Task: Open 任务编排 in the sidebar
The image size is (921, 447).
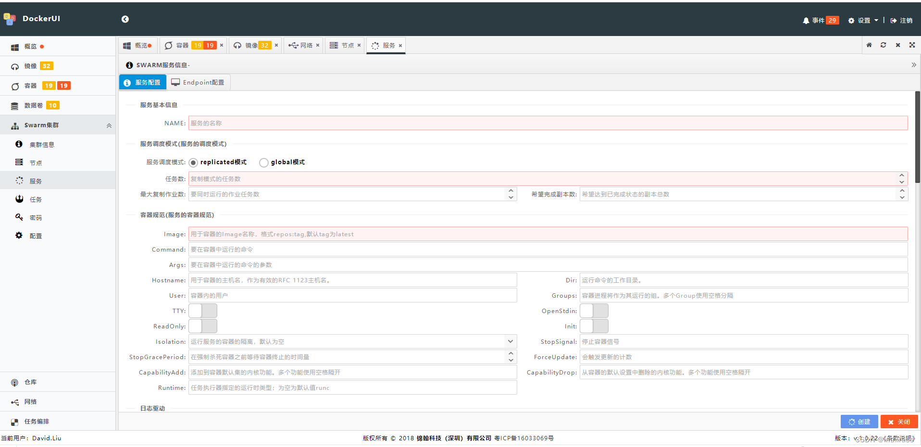Action: [58, 422]
